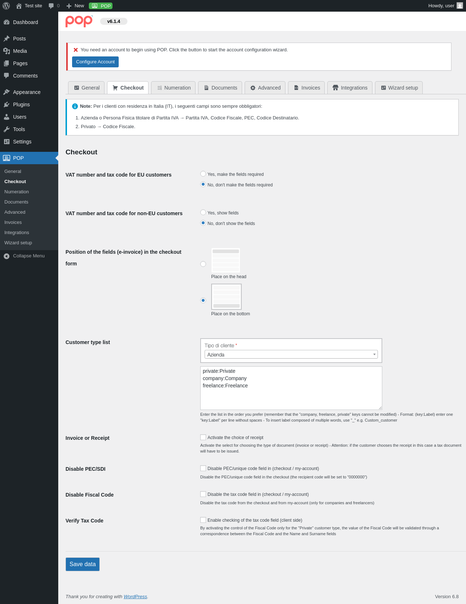Screen dimensions: 466x604
Task: Click the POP logo in the header
Action: tap(79, 21)
